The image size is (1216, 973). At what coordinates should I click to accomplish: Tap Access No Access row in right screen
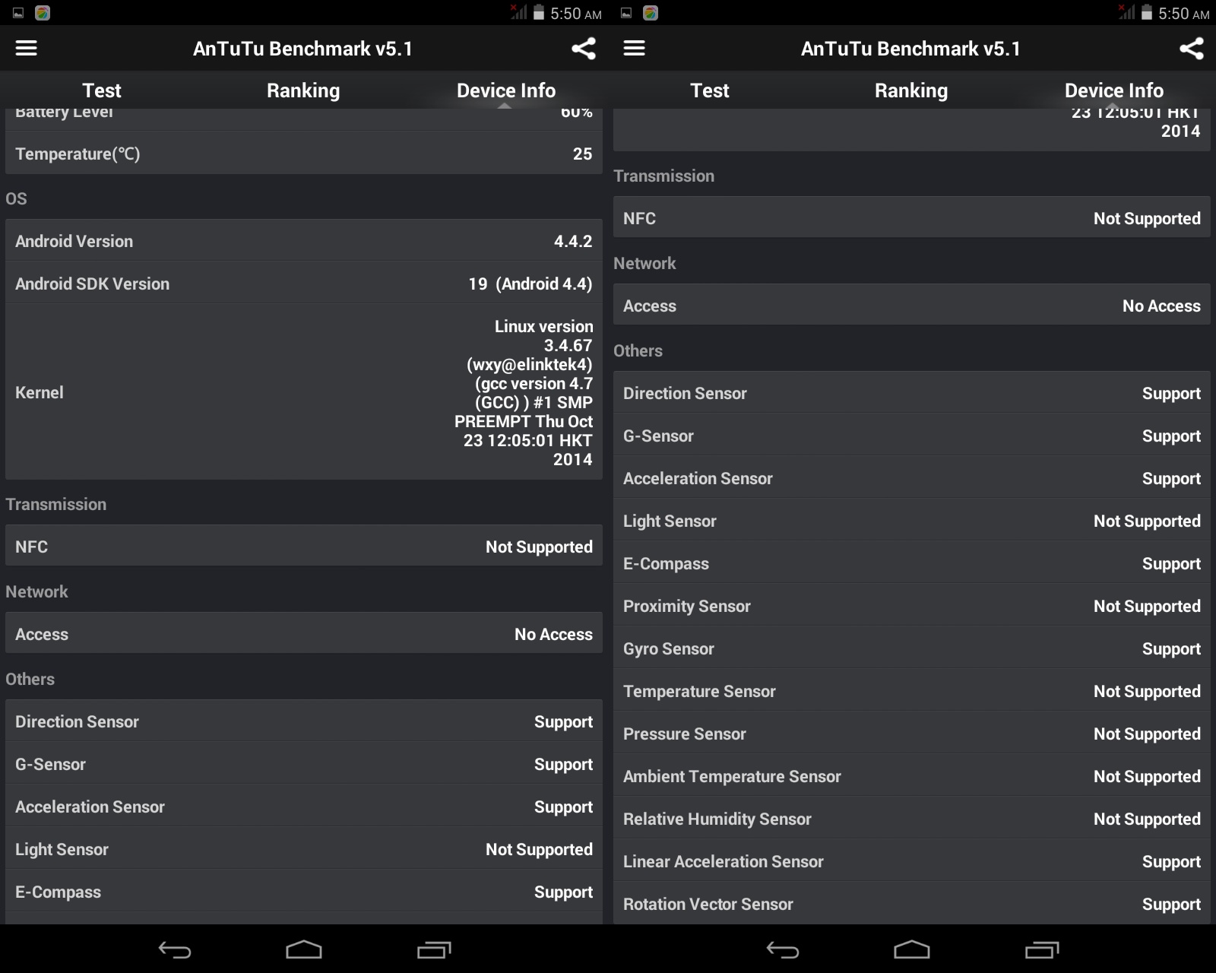click(912, 306)
